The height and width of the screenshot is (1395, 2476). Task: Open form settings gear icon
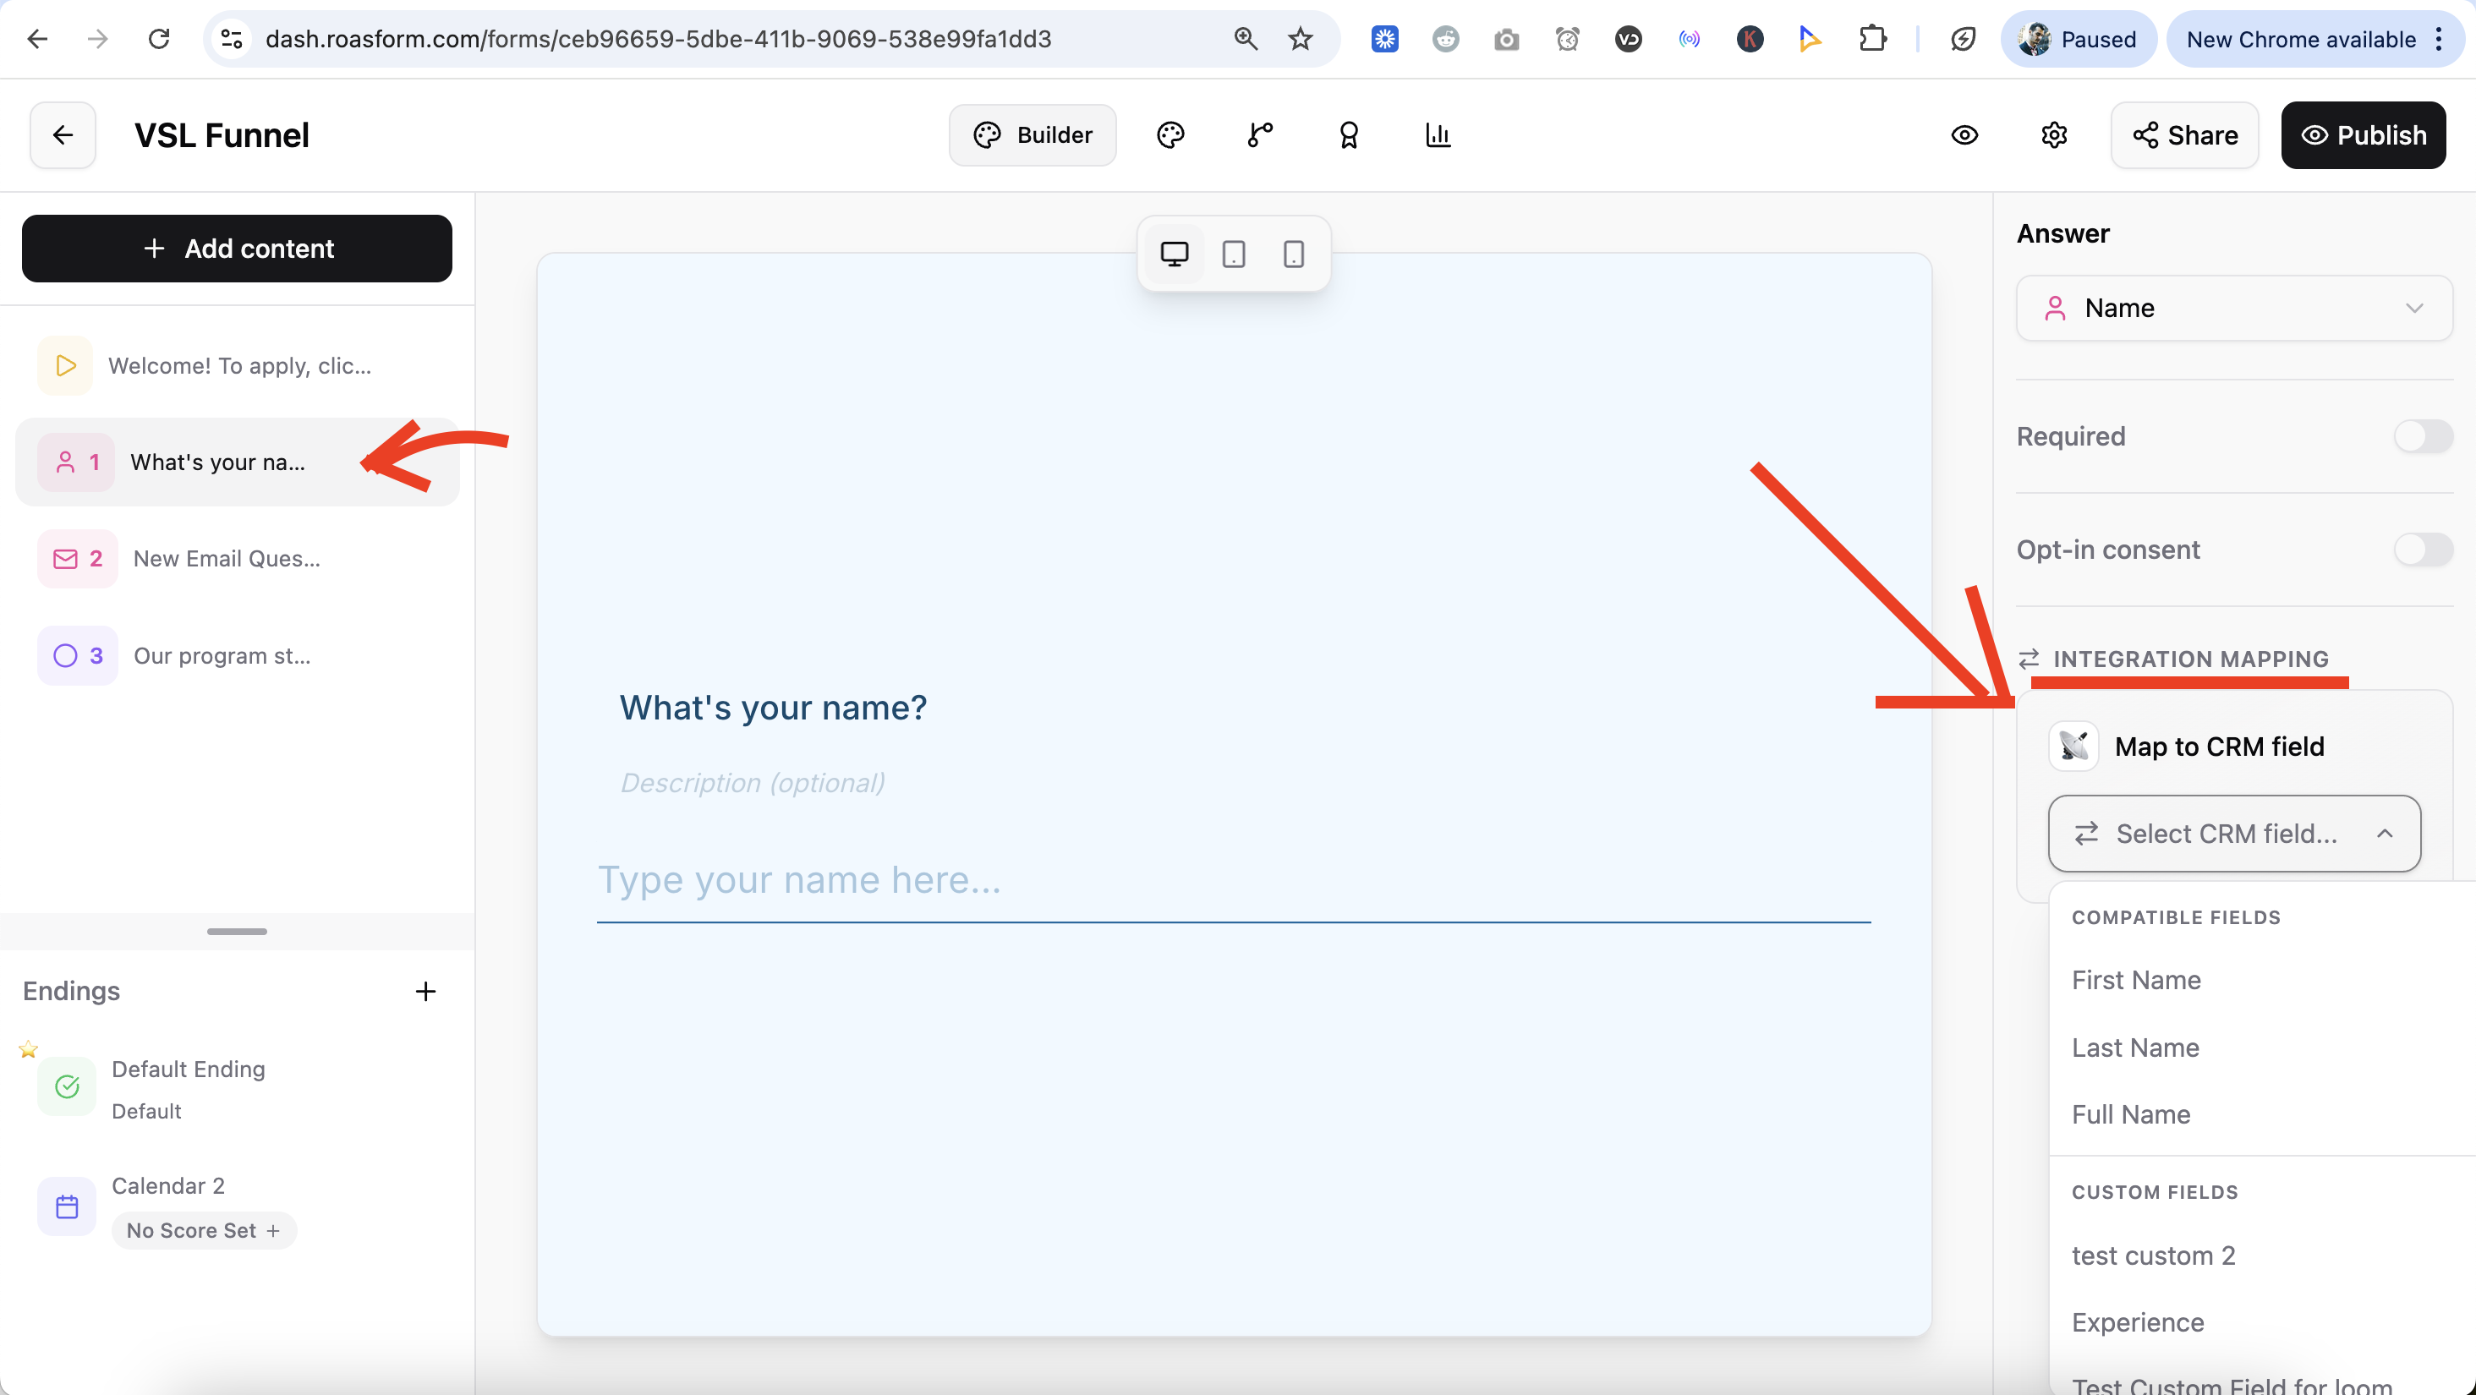tap(2053, 135)
